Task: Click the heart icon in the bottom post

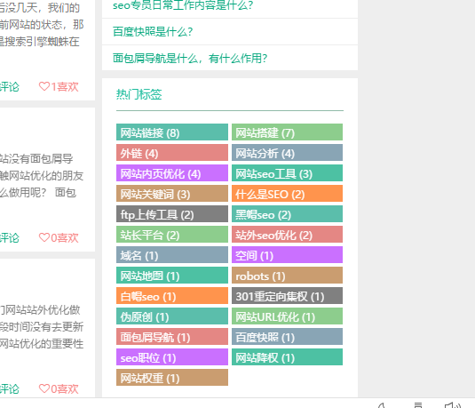Action: click(x=44, y=388)
